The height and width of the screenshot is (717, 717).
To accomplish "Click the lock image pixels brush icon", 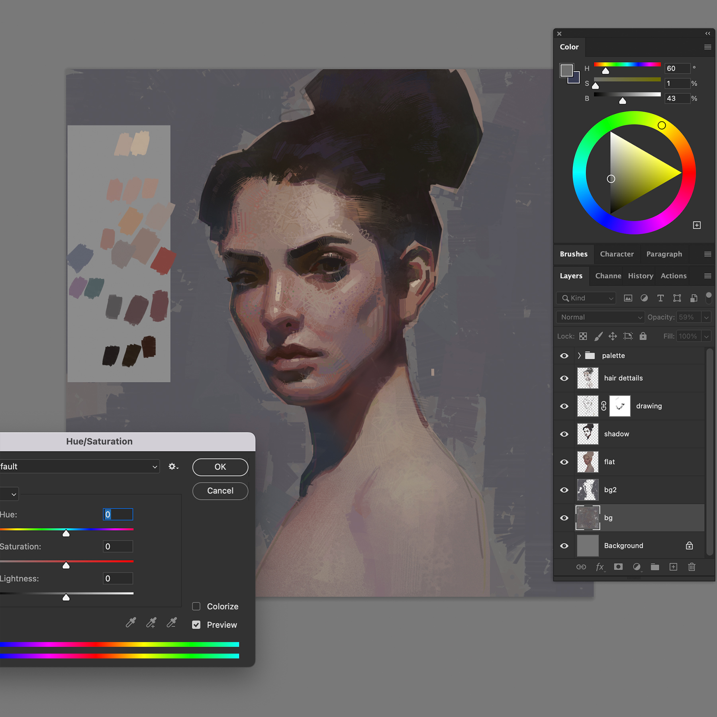I will pos(598,336).
